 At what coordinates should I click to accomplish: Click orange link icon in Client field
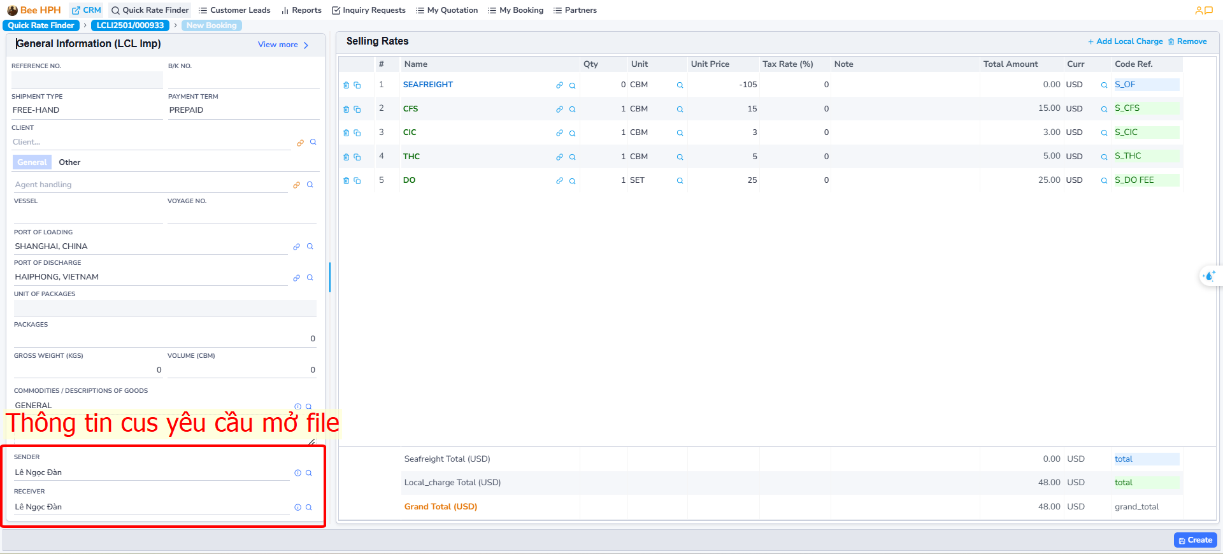point(300,143)
